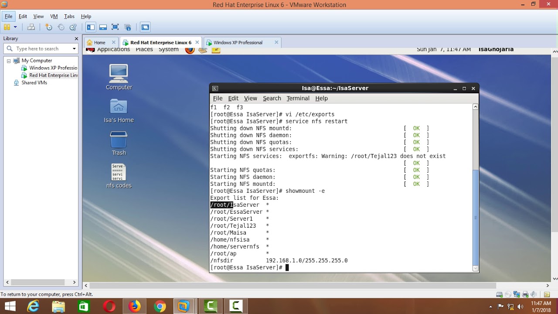
Task: Open VMware View menu
Action: (x=38, y=16)
